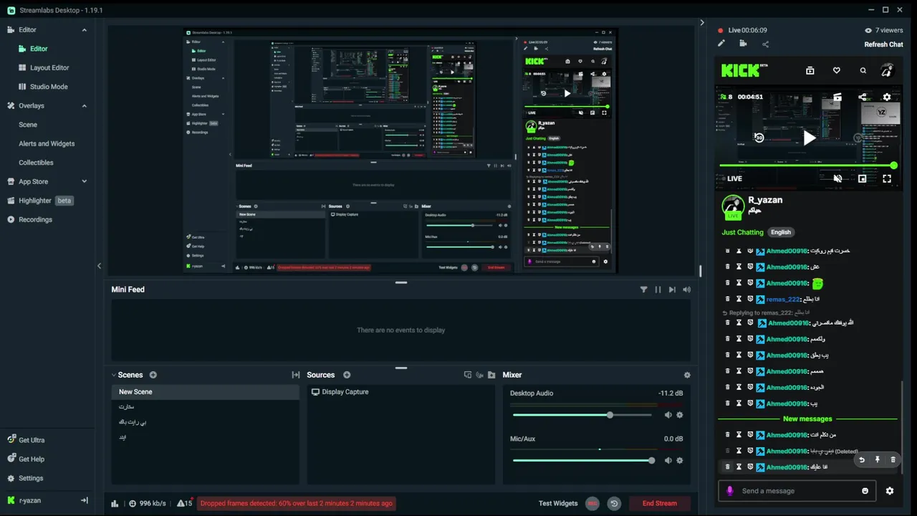Viewport: 917px width, 516px height.
Task: Pause the Mini Feed alert queue
Action: (x=658, y=290)
